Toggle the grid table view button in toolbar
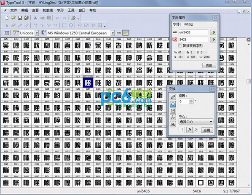Viewport: 252px width, 195px height. click(x=126, y=33)
